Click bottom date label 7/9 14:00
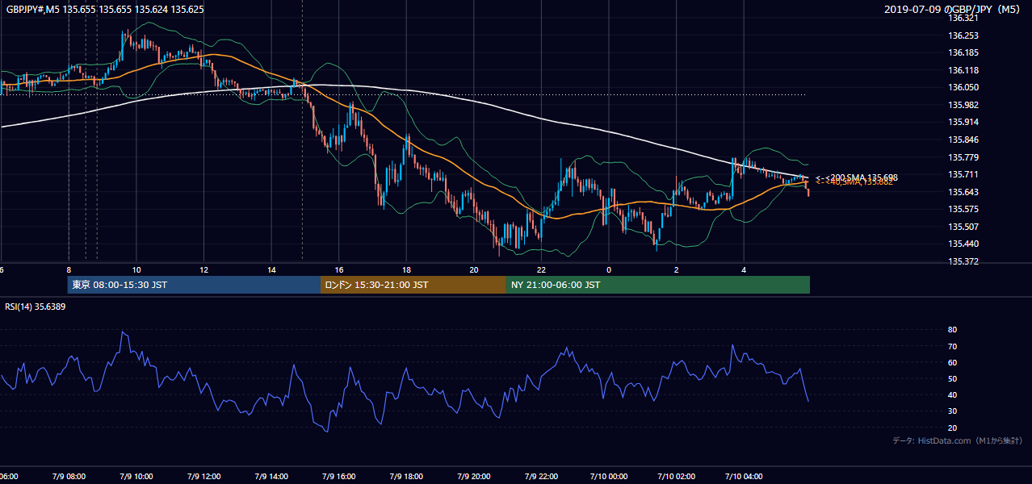This screenshot has width=1032, height=484. [x=271, y=477]
